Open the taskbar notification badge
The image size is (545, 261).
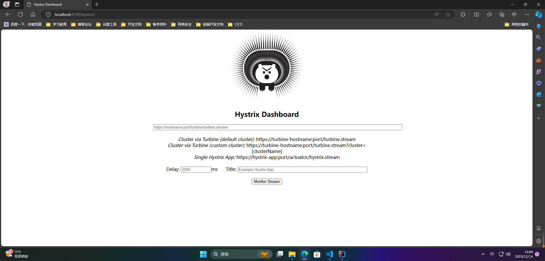point(537,254)
